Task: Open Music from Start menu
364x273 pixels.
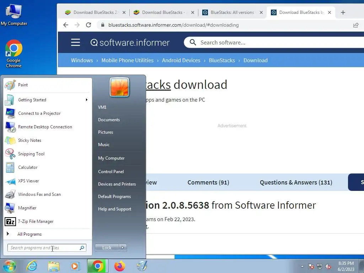Action: [x=103, y=145]
